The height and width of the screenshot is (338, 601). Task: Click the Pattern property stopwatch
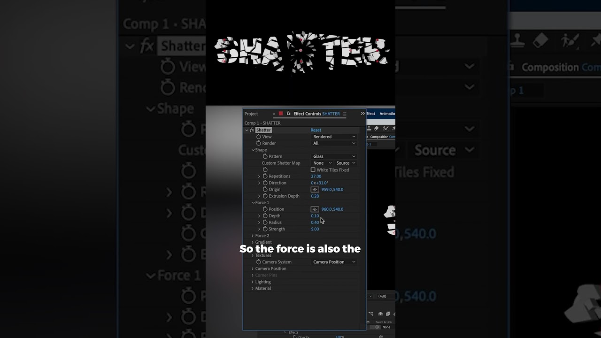tap(265, 156)
